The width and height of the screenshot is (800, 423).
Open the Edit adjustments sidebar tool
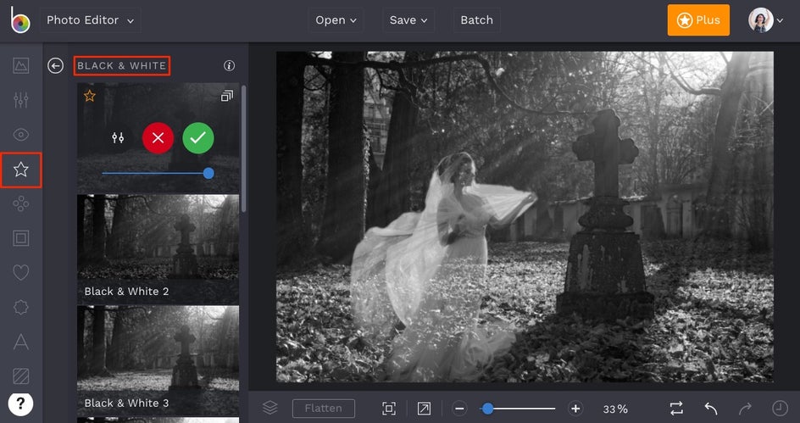point(21,100)
